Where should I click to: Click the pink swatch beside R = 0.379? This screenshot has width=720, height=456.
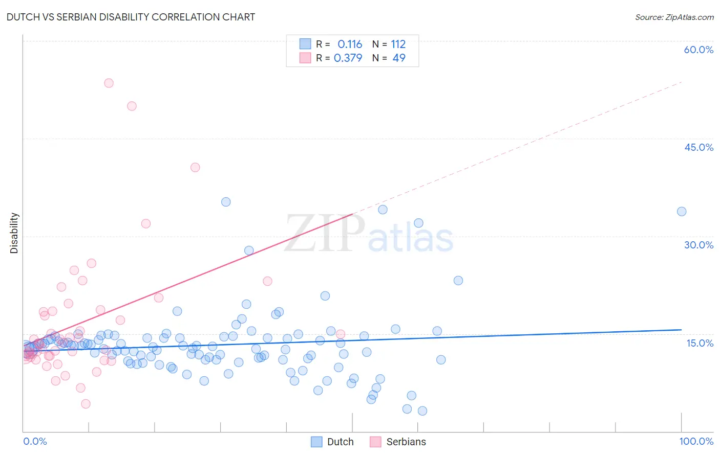(x=305, y=58)
